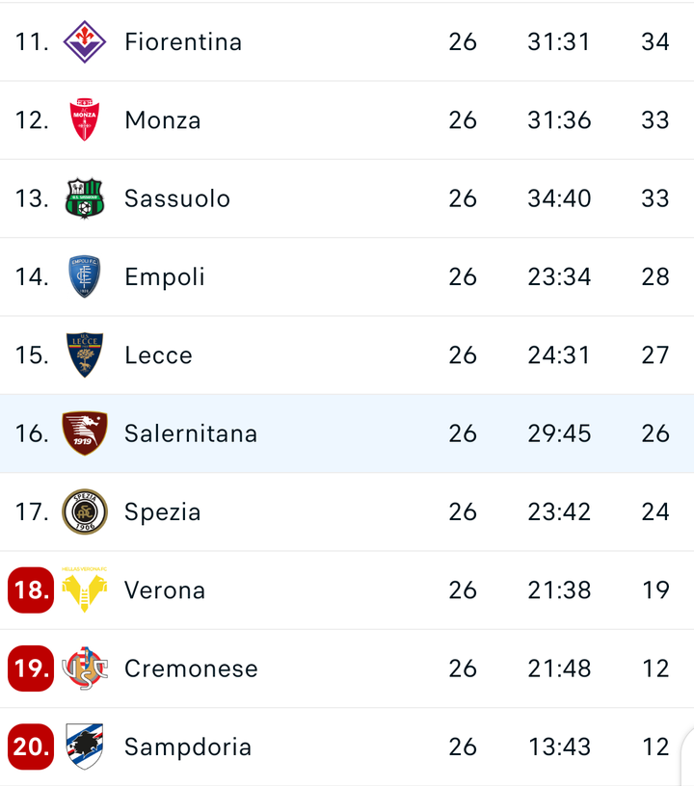The width and height of the screenshot is (694, 786).
Task: Open the Fiorentina team name link
Action: click(183, 41)
